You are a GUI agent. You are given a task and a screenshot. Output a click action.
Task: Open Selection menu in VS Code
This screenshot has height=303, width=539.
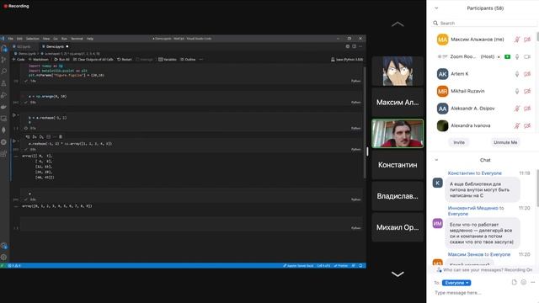(x=33, y=39)
